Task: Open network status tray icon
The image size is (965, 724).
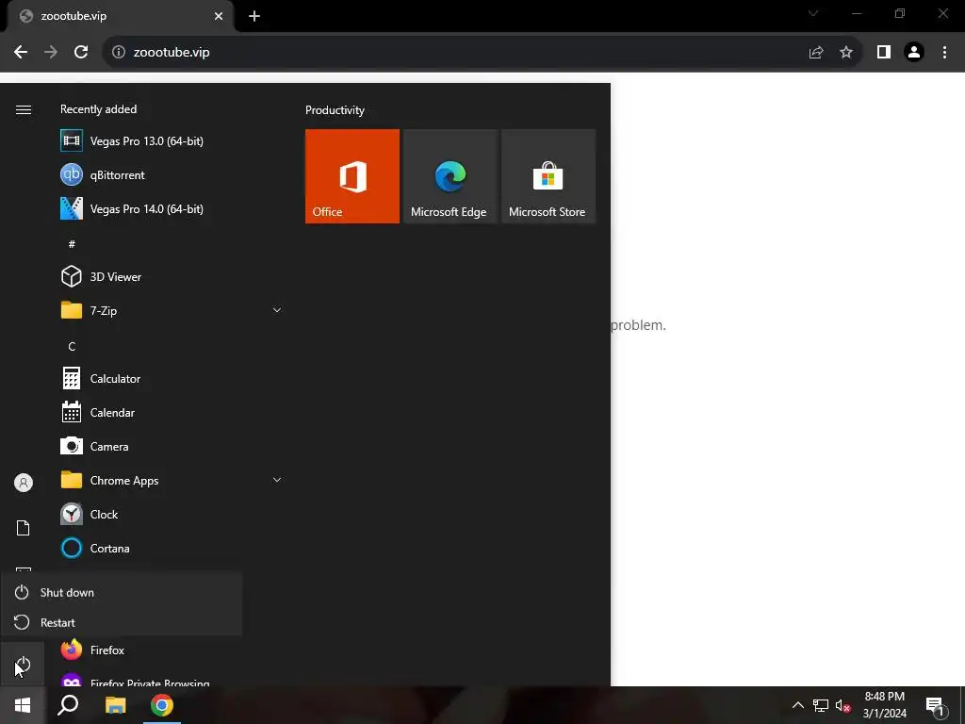Action: [821, 705]
